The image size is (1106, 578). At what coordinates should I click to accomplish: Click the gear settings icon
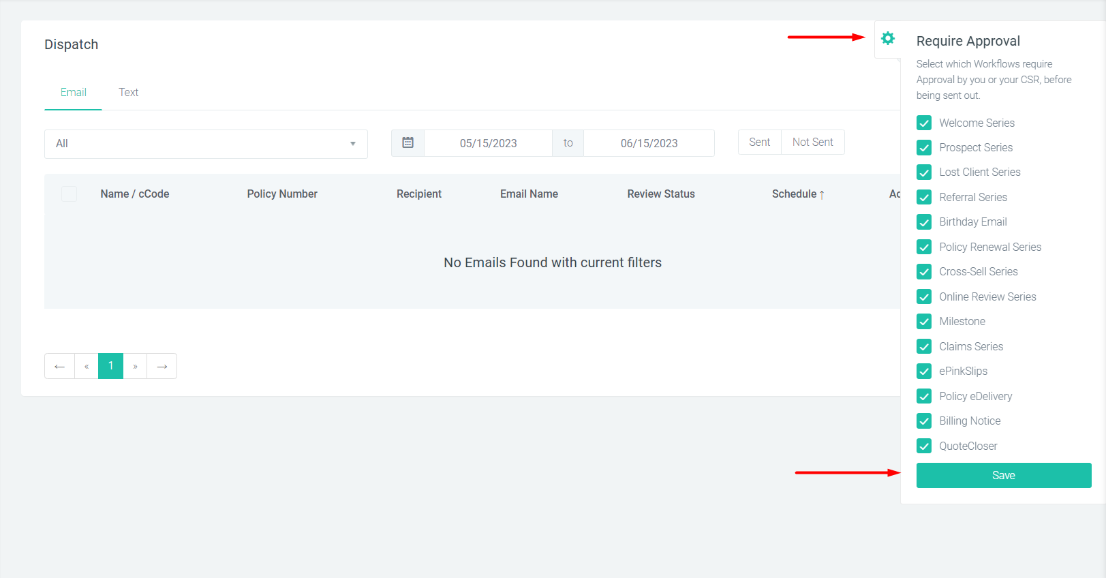[x=887, y=39]
